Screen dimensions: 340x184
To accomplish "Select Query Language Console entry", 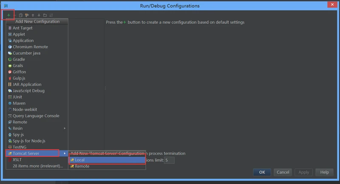I will pyautogui.click(x=37, y=116).
